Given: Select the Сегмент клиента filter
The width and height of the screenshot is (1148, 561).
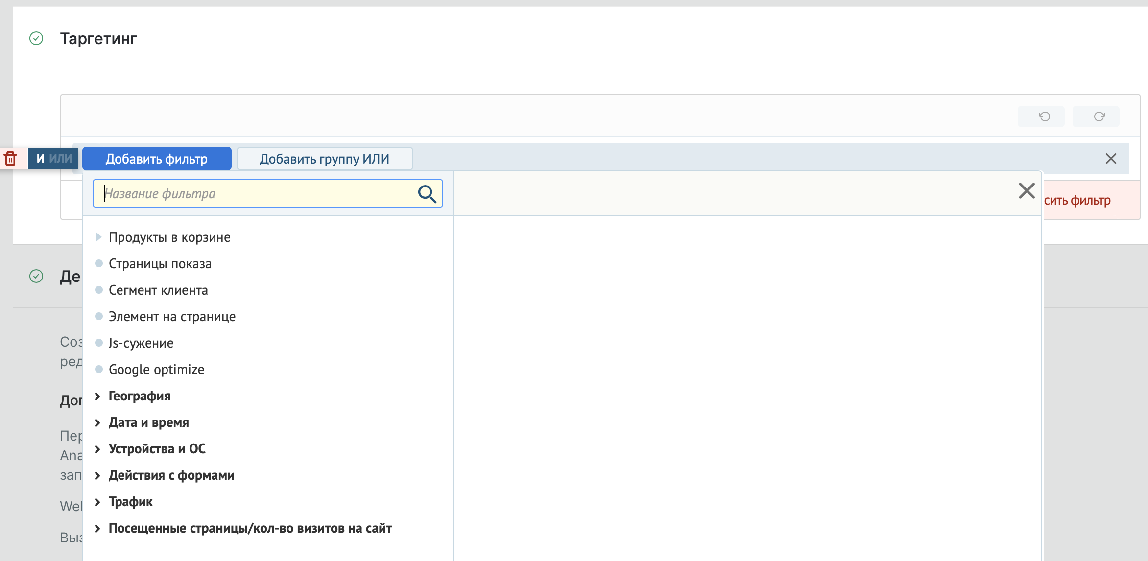Looking at the screenshot, I should pos(158,290).
